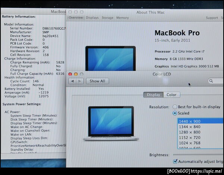Screen dimensions: 224x175
Task: Click Processor 2.2 GHz Intel Core i7 line
Action: pos(180,51)
